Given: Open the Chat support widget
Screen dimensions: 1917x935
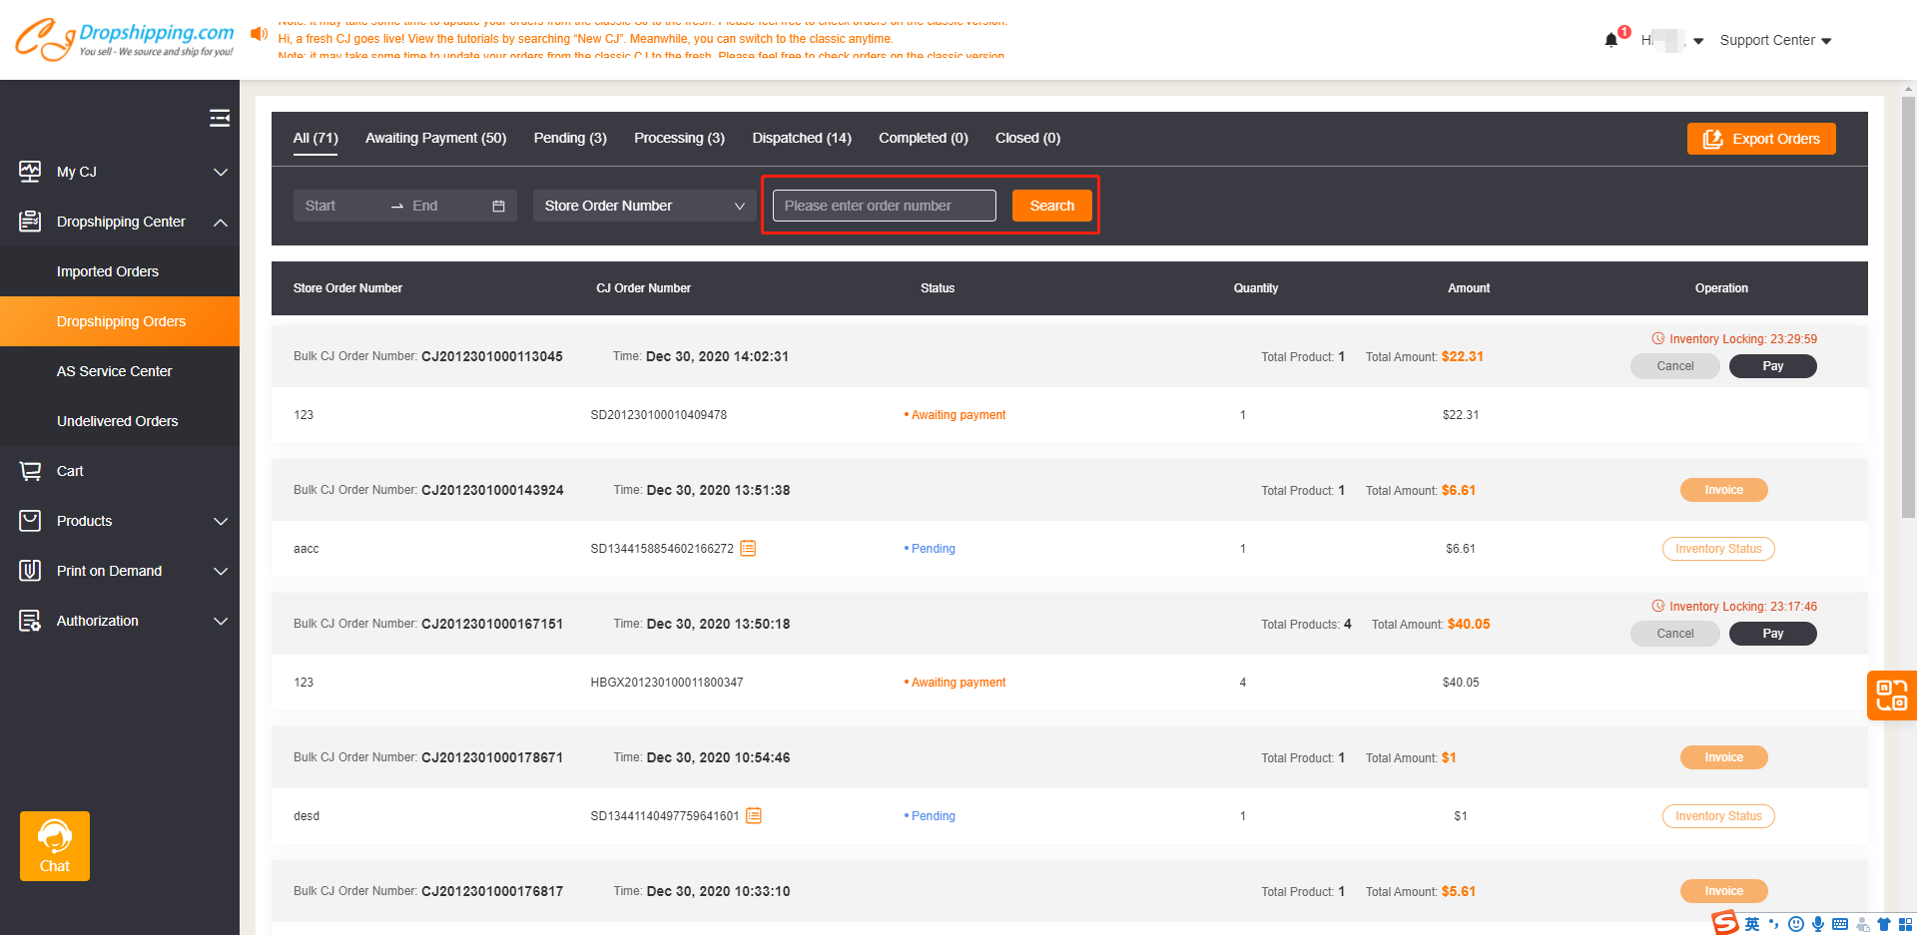Looking at the screenshot, I should 55,845.
